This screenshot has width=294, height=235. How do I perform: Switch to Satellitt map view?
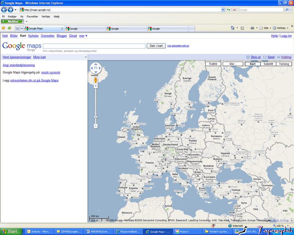268,64
